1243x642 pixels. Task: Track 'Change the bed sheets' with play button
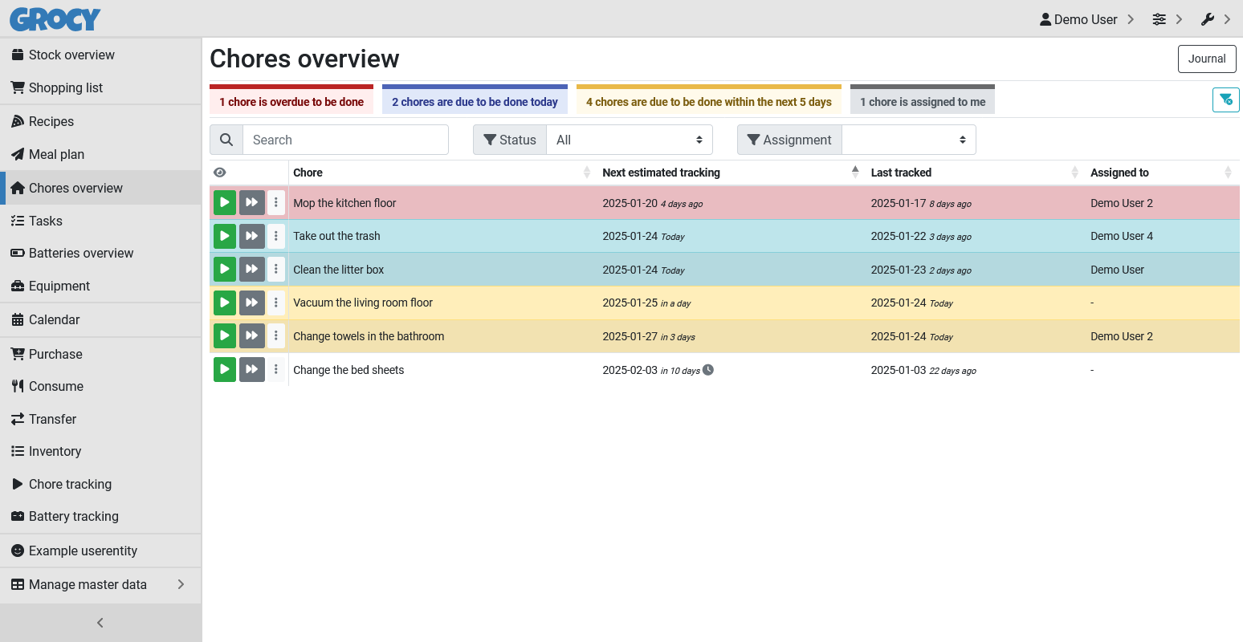point(225,369)
